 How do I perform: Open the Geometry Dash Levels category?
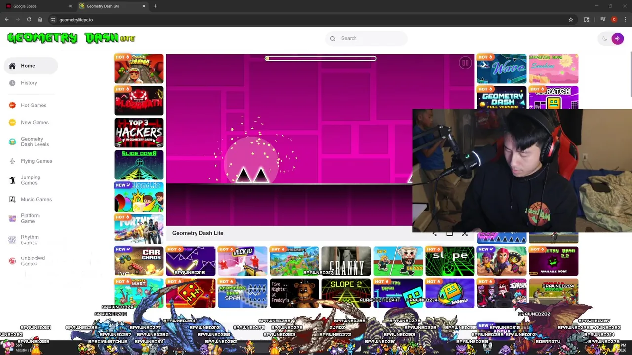(35, 142)
